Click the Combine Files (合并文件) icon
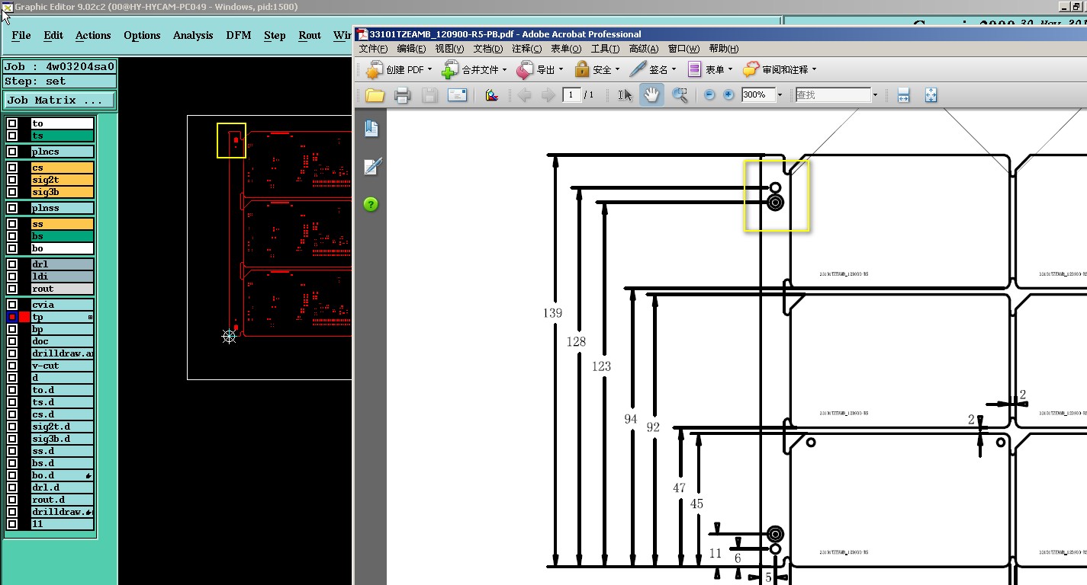1087x585 pixels. (451, 70)
